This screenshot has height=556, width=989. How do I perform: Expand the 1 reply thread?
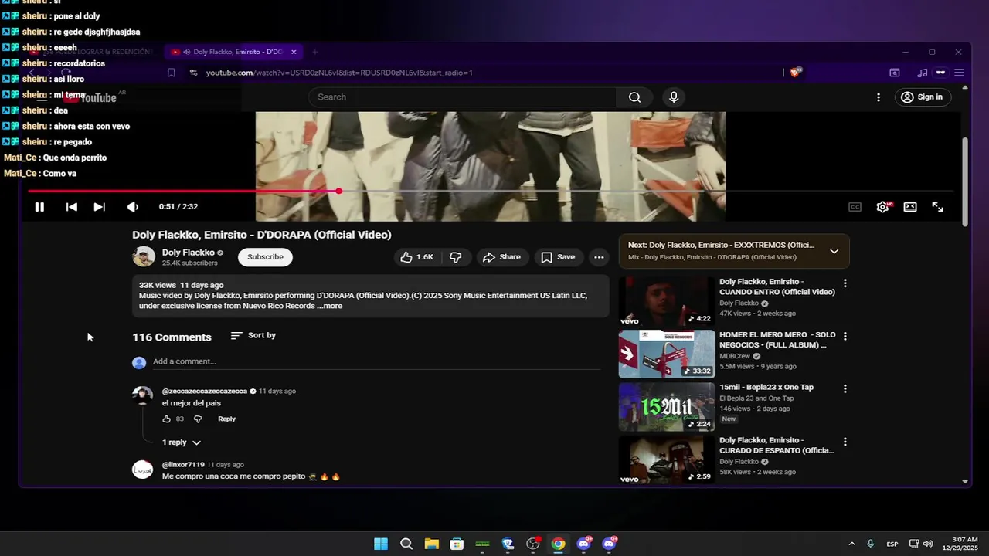182,442
